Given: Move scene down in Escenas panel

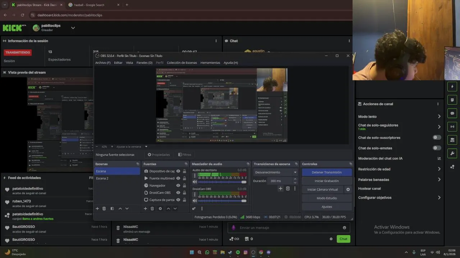Looking at the screenshot, I should (x=127, y=209).
